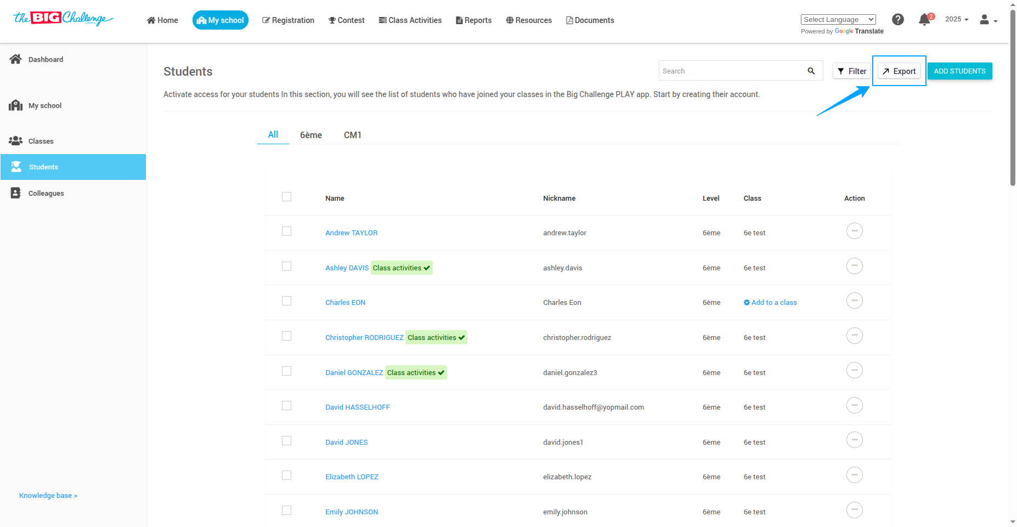Select David JONES row checkbox
Screen dimensions: 1017x527
pos(286,441)
